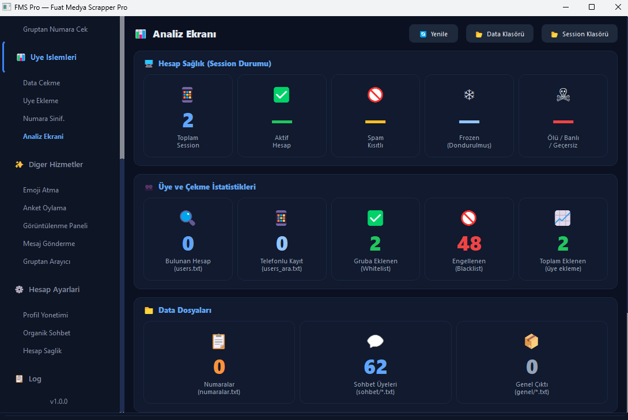Click the green checkmark Aktif Hesap icon

click(281, 94)
